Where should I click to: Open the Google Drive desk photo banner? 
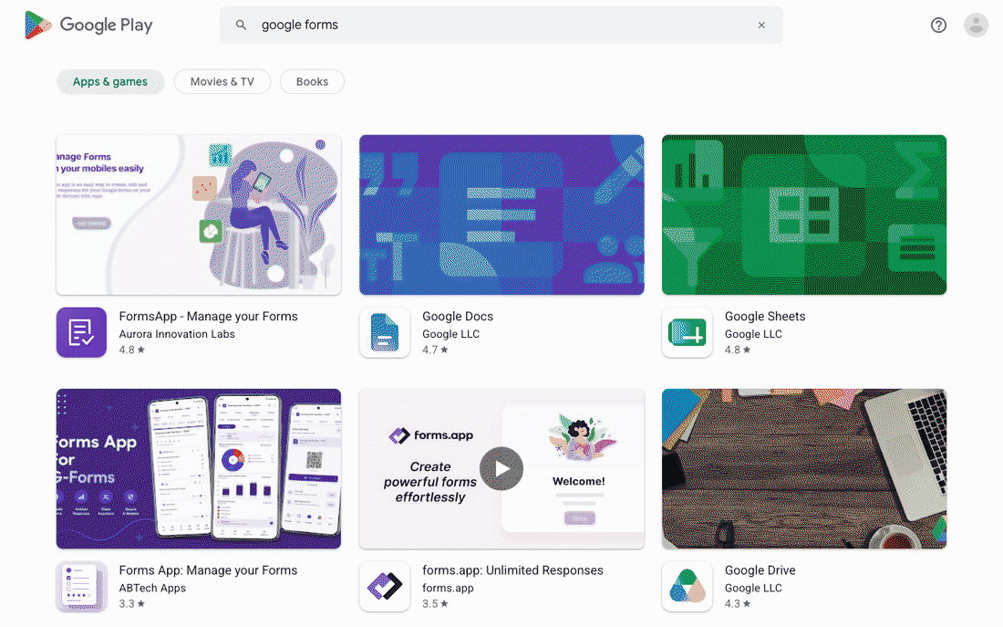coord(804,469)
